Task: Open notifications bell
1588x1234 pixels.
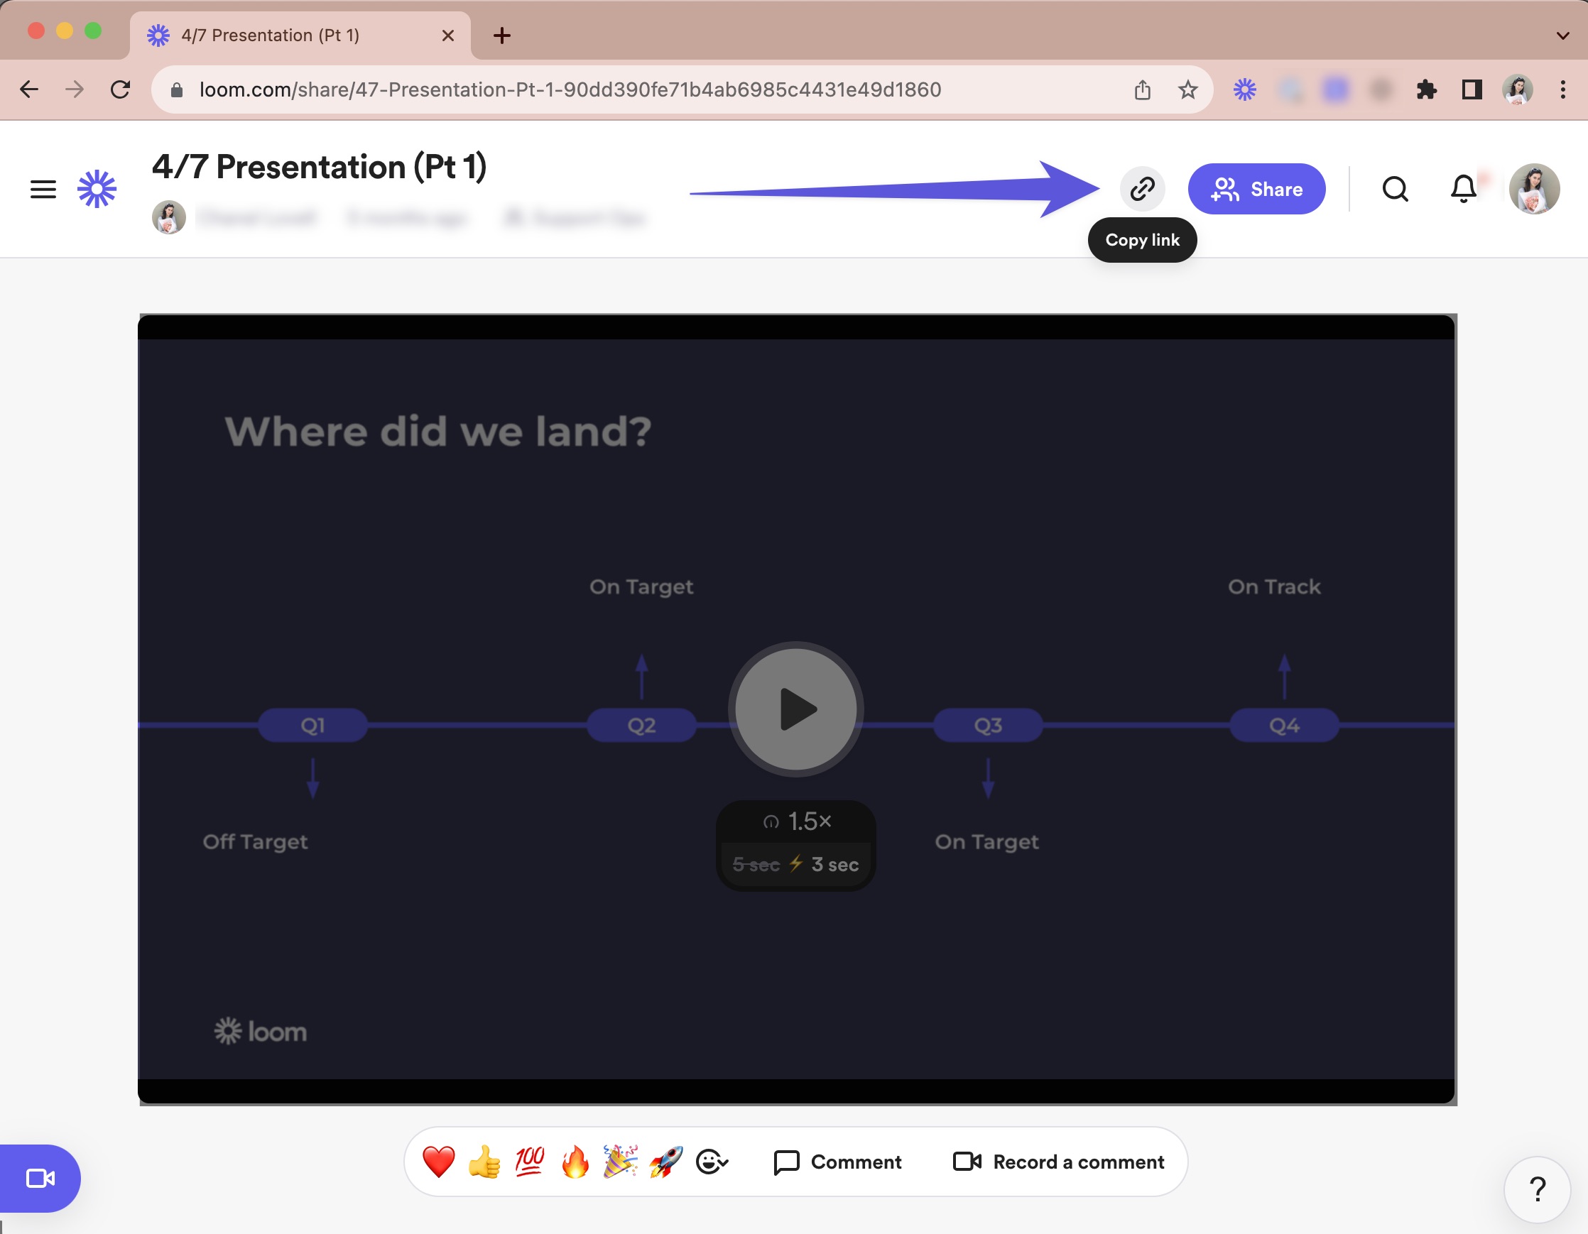Action: pyautogui.click(x=1462, y=189)
